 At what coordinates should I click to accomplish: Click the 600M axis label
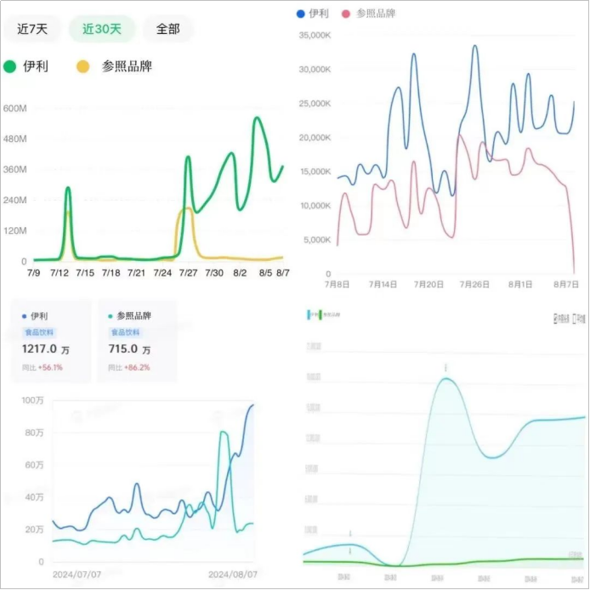pos(15,108)
